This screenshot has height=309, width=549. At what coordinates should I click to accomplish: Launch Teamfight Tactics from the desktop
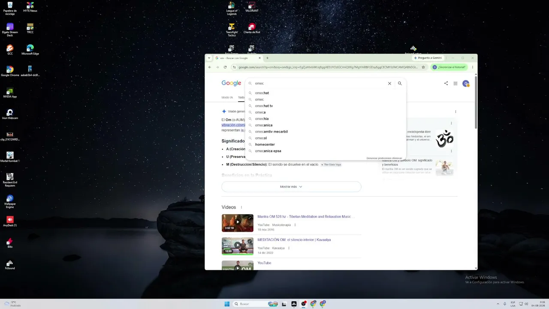tap(232, 30)
